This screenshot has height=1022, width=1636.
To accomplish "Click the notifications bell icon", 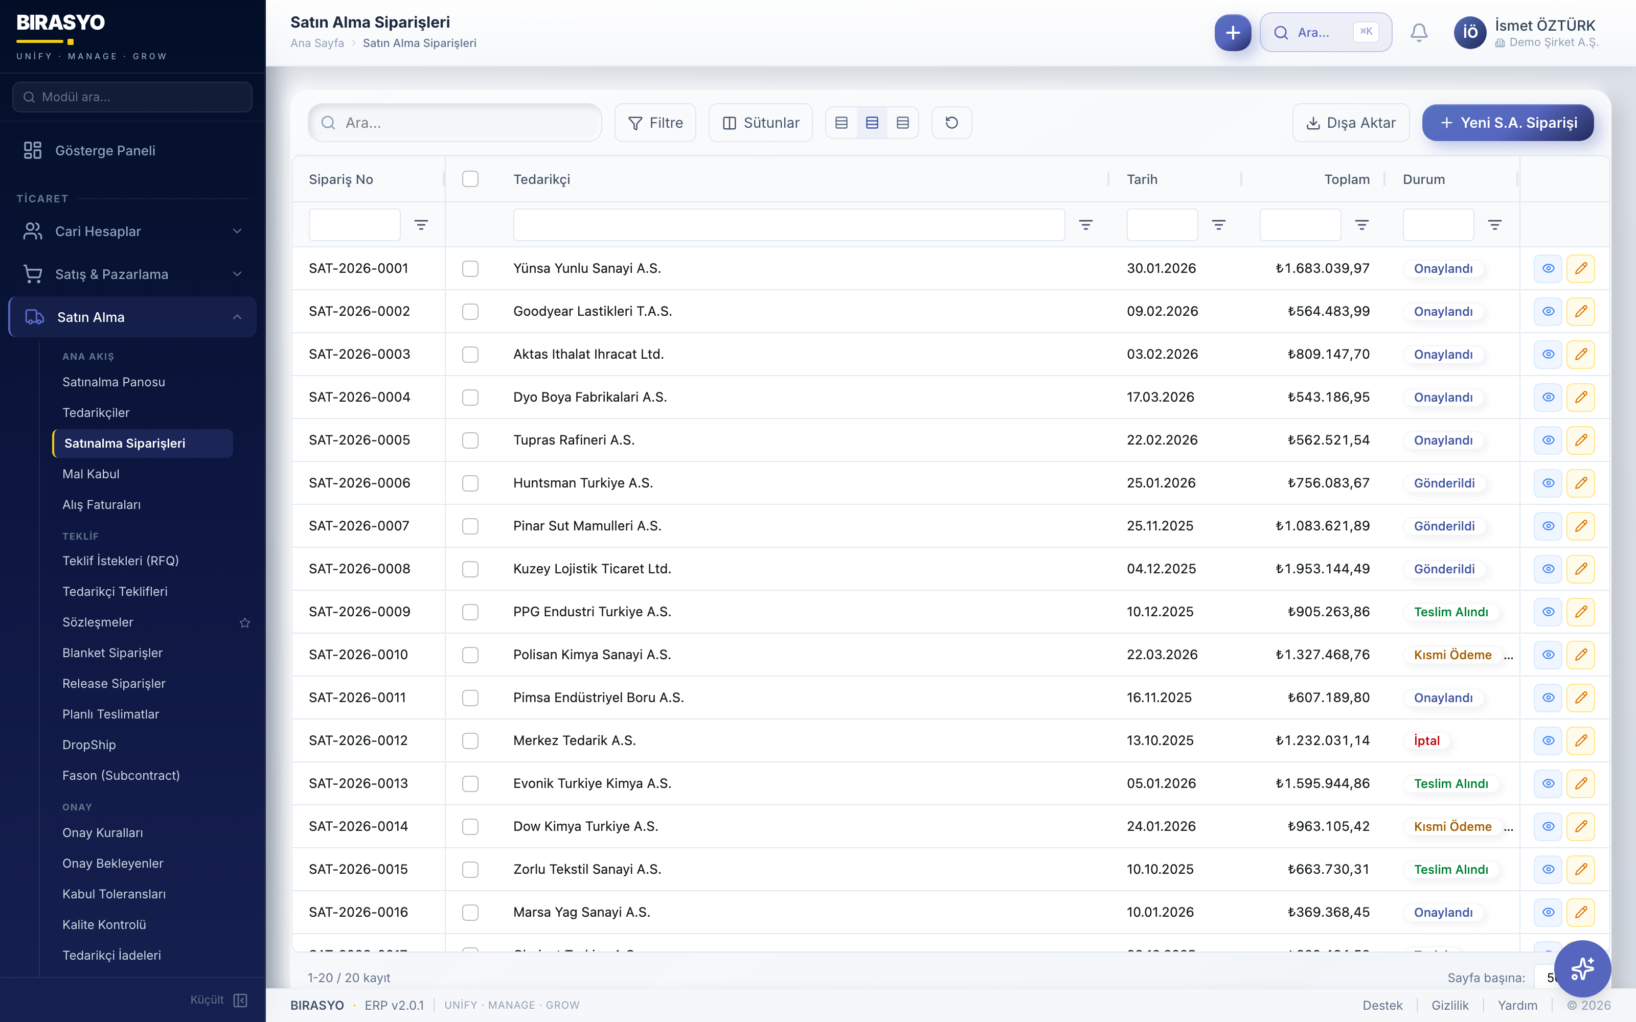I will (x=1418, y=32).
